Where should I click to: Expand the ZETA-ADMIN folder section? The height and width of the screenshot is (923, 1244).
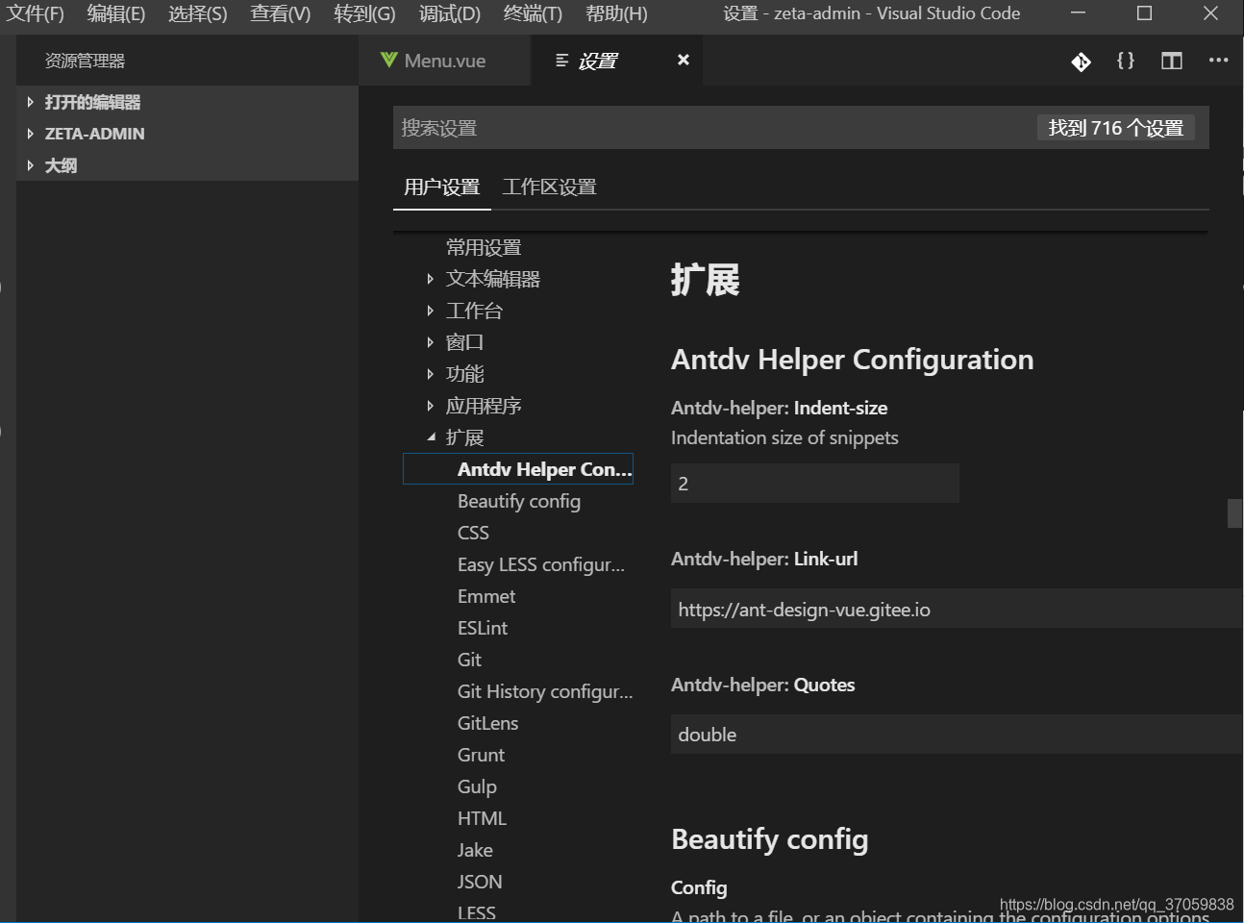click(x=31, y=134)
